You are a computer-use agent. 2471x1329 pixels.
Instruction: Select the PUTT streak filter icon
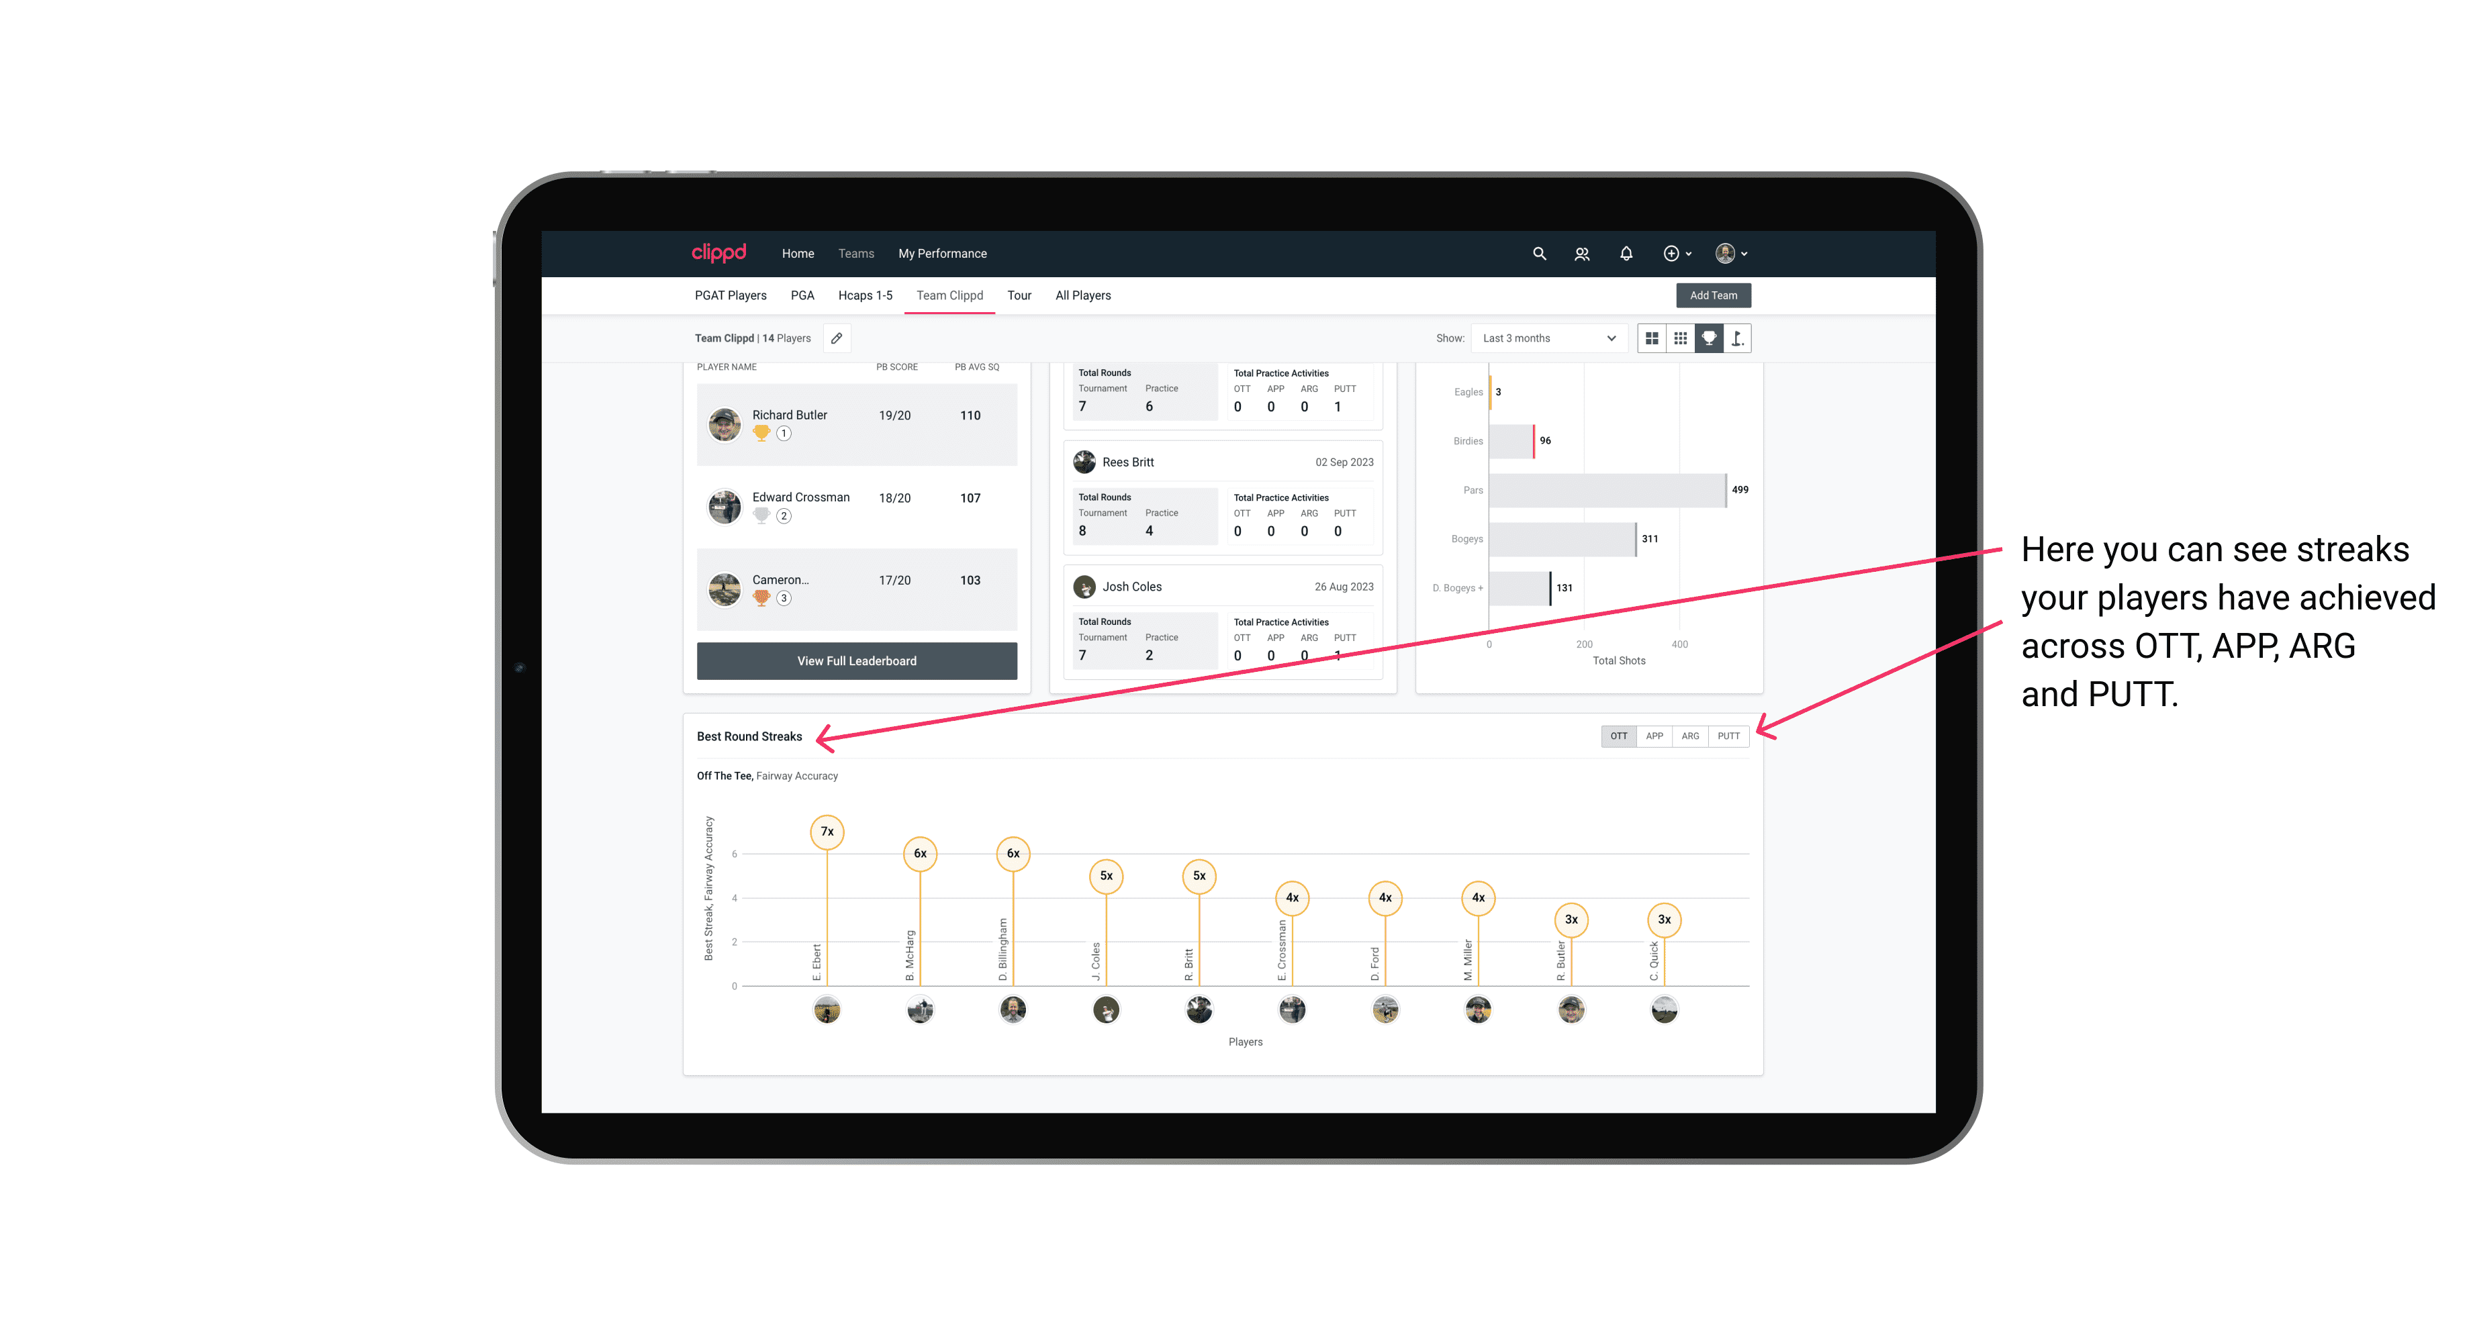(x=1730, y=735)
